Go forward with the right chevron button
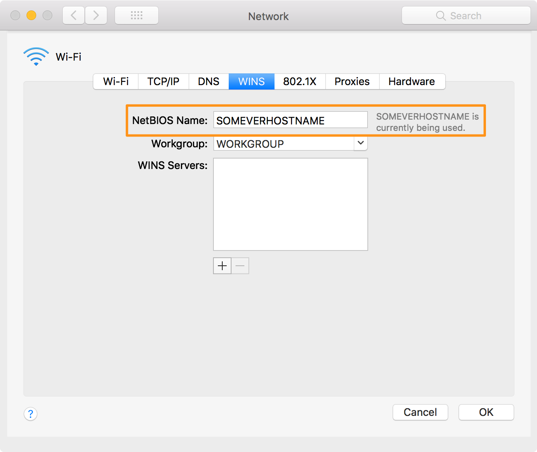Viewport: 537px width, 452px height. (x=96, y=16)
